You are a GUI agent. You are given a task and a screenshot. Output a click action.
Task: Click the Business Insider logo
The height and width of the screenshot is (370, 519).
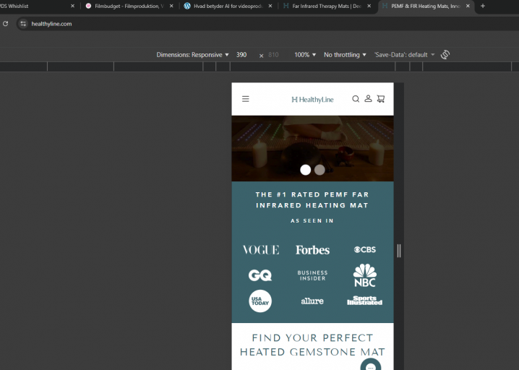[x=312, y=275]
